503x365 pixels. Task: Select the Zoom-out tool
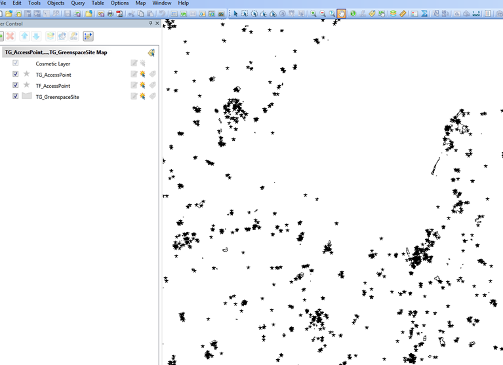click(x=323, y=14)
